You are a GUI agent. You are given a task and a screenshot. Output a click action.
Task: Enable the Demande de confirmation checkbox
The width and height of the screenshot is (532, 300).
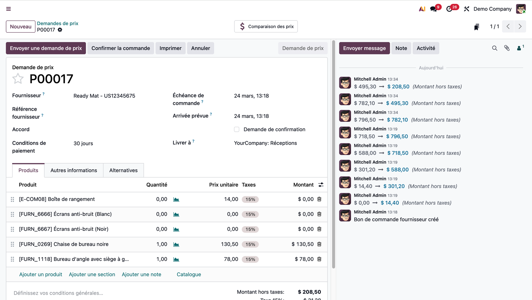[237, 130]
